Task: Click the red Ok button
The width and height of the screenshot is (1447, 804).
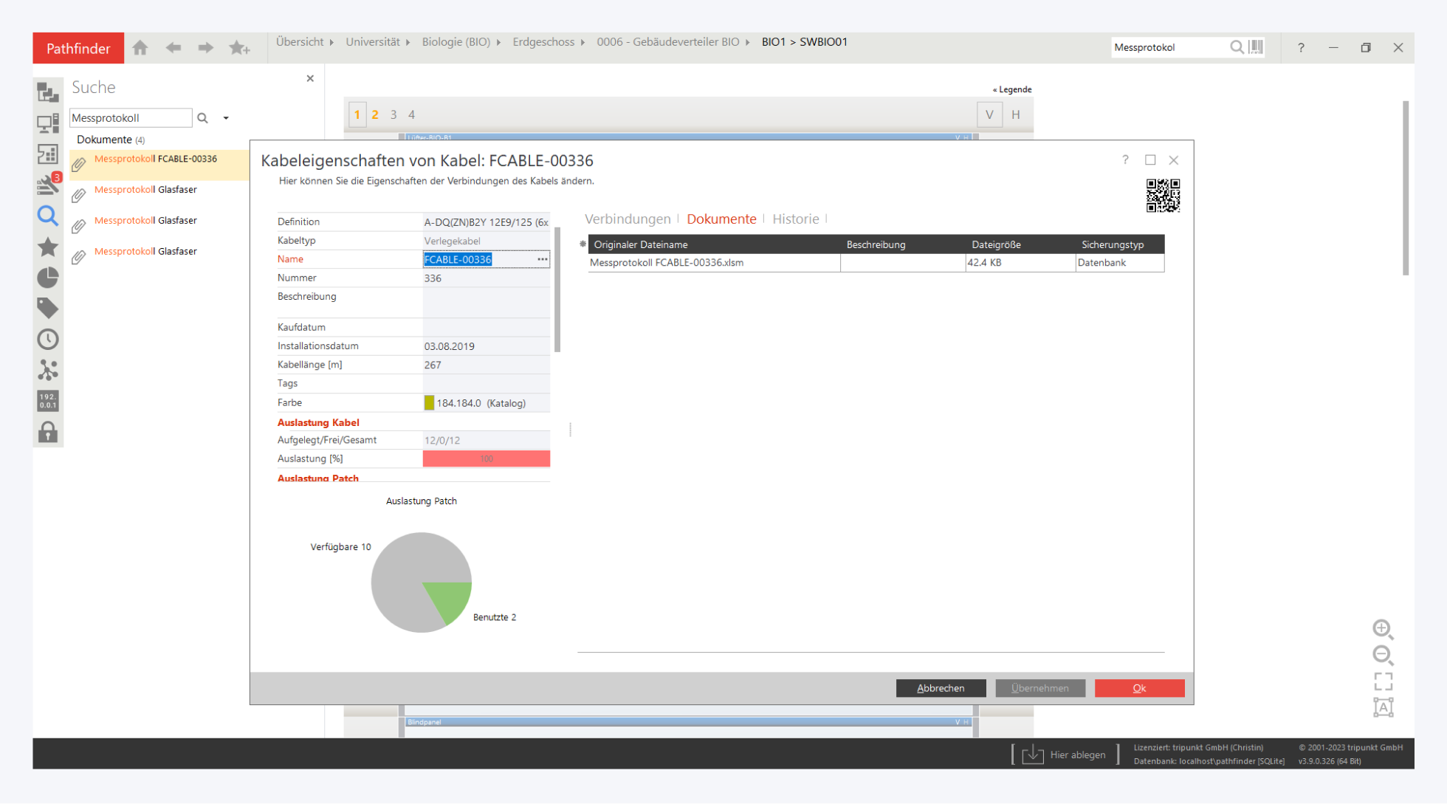Action: coord(1139,688)
